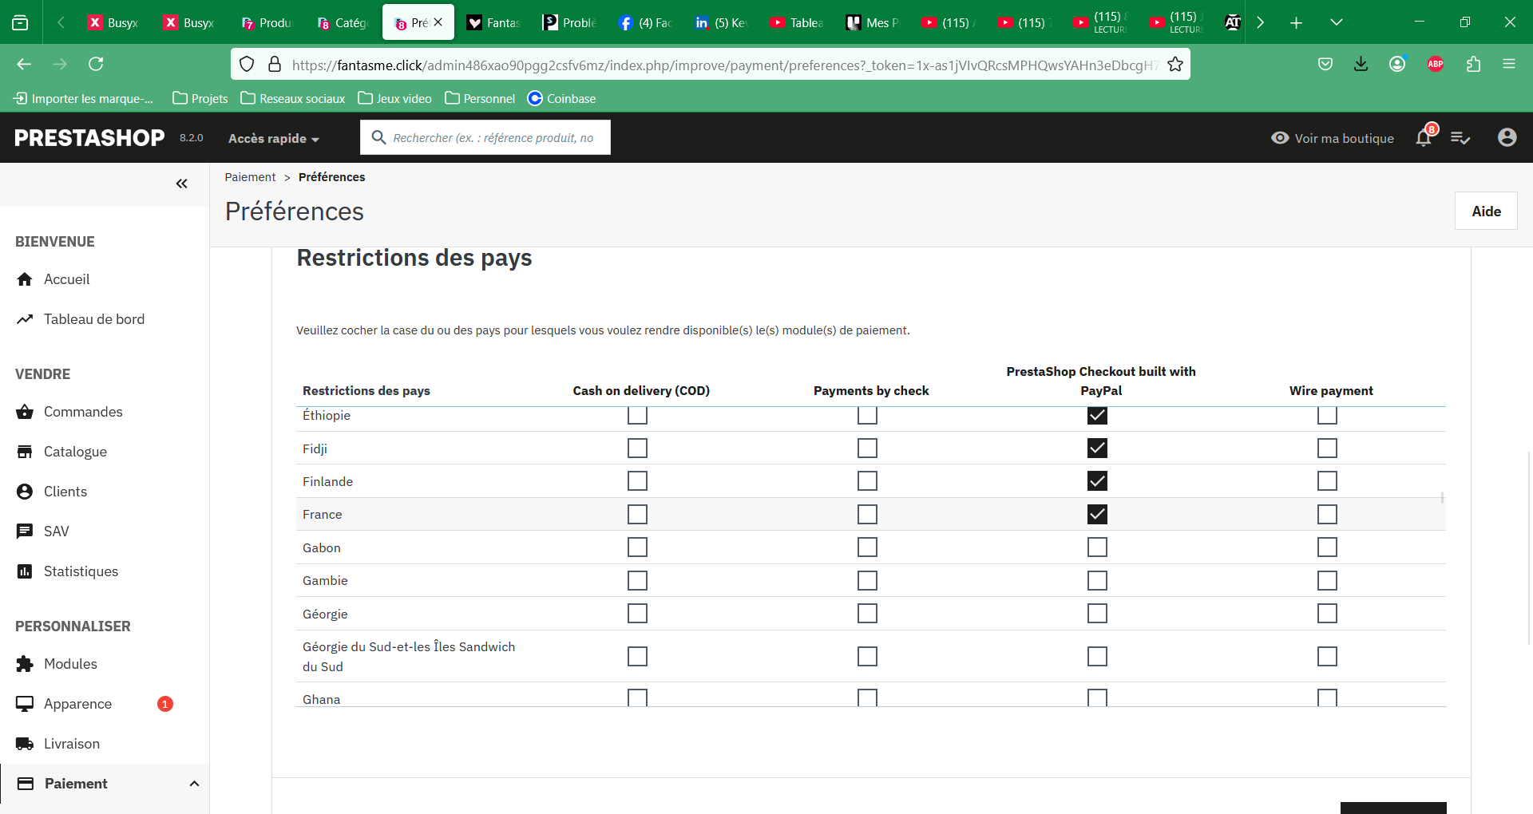Open the browser tab list dropdown arrow
Viewport: 1533px width, 814px height.
(1337, 22)
